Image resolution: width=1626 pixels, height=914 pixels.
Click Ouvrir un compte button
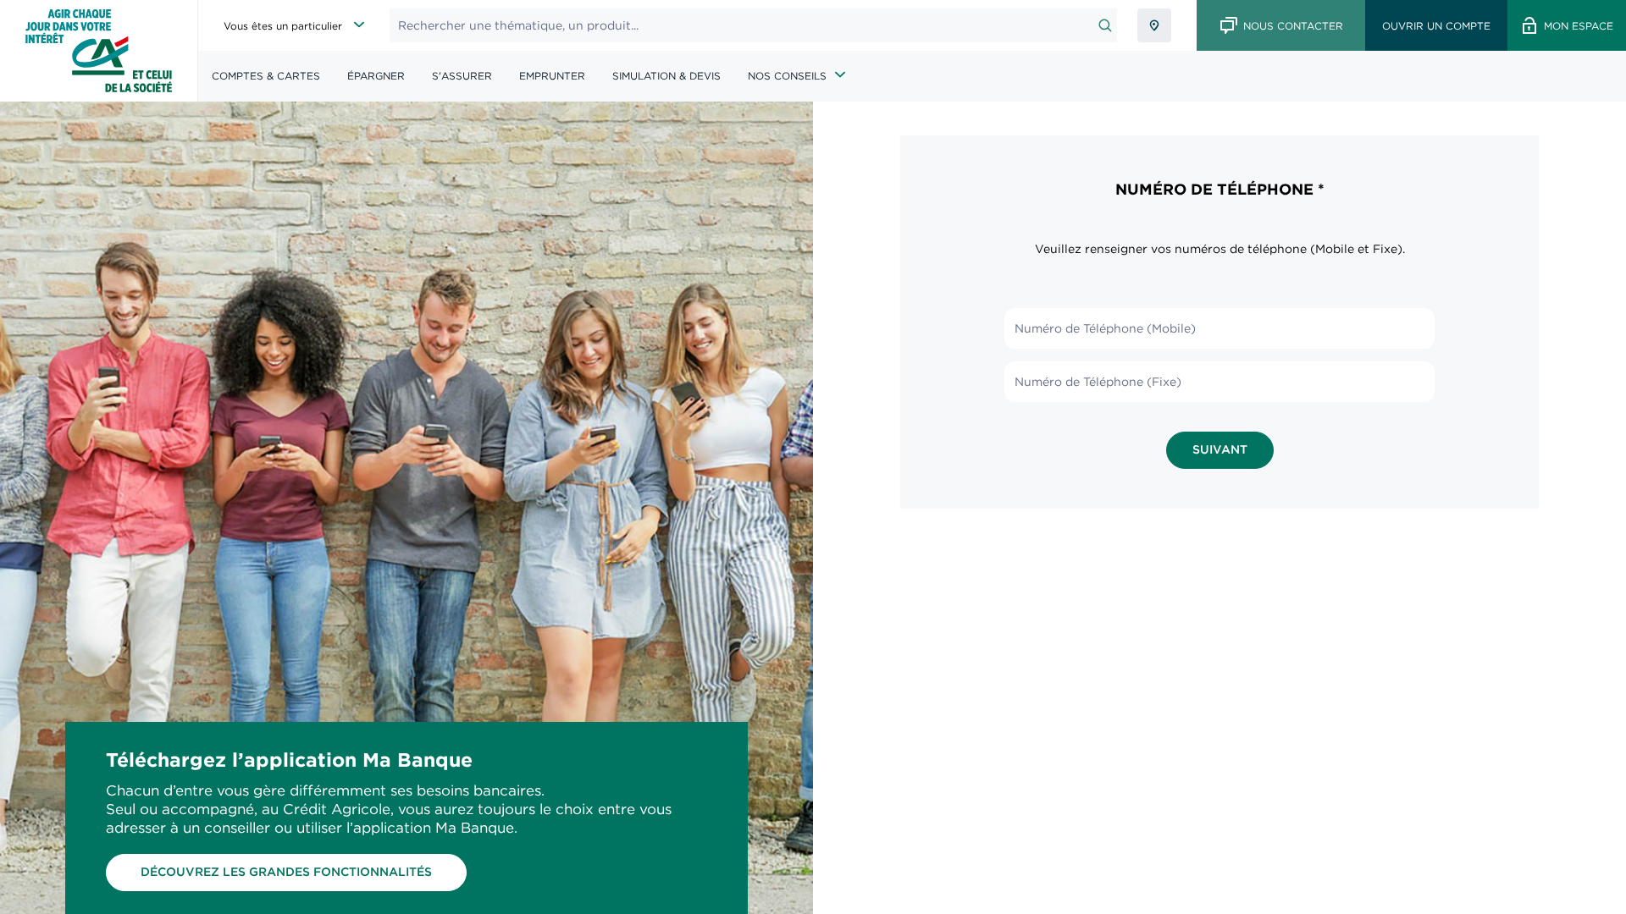[x=1436, y=25]
